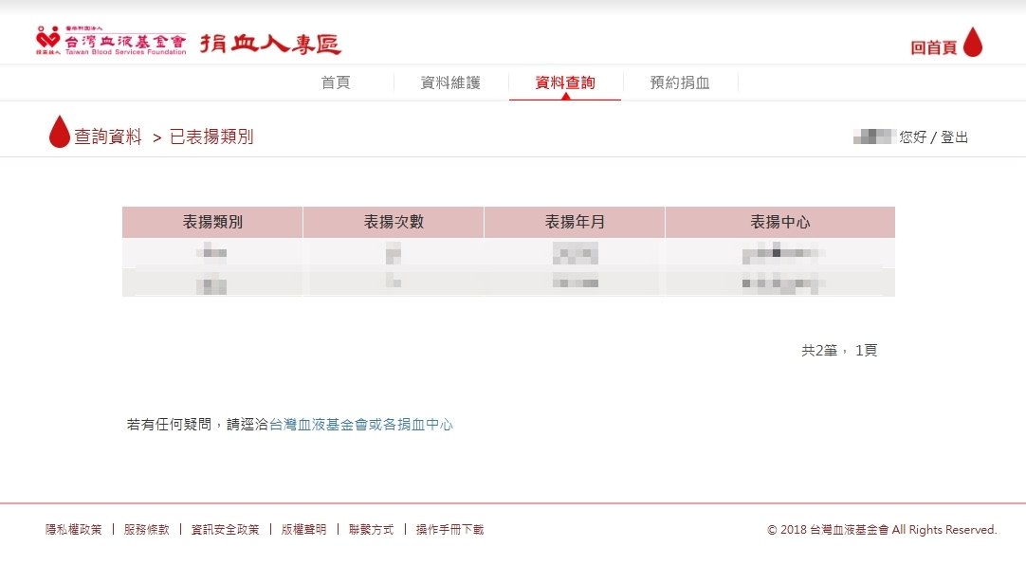Switch to the 資料查詢 tab
This screenshot has width=1026, height=583.
pyautogui.click(x=565, y=83)
